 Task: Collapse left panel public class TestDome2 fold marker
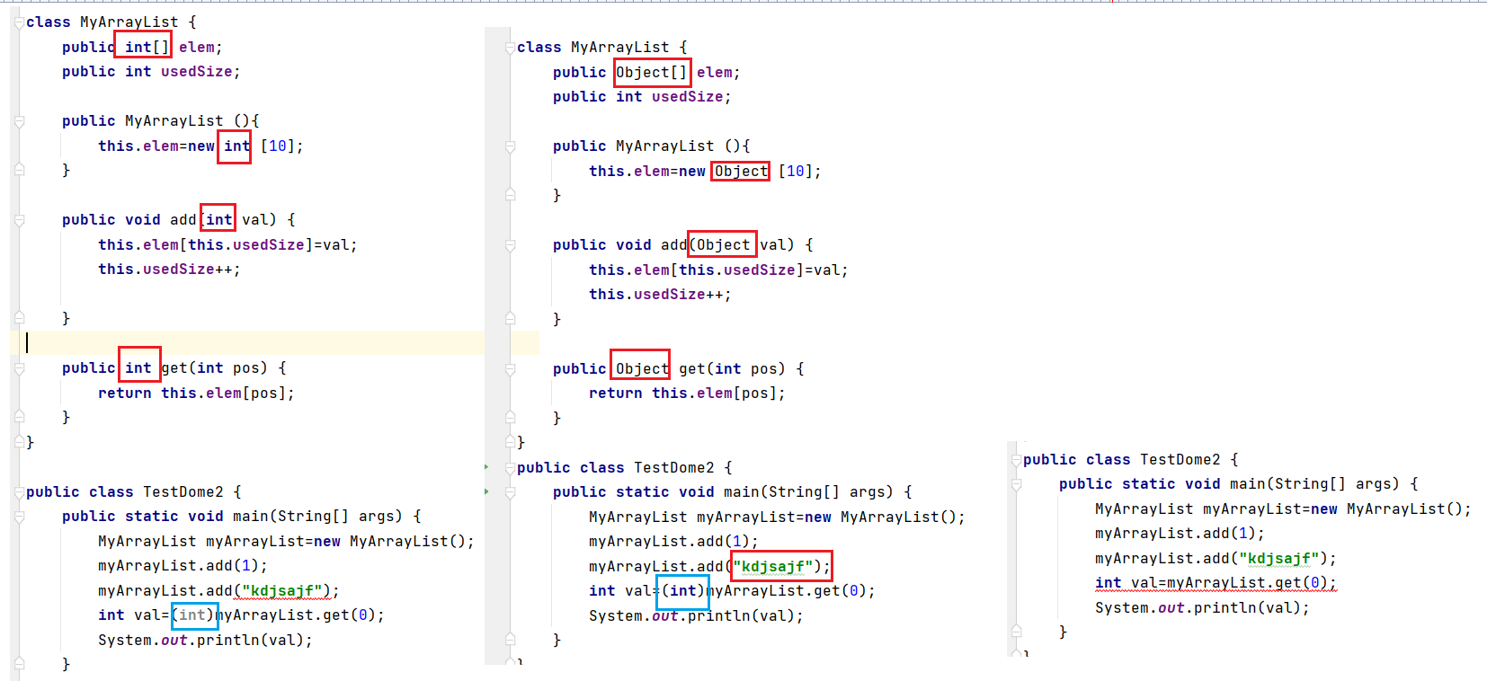tap(19, 492)
